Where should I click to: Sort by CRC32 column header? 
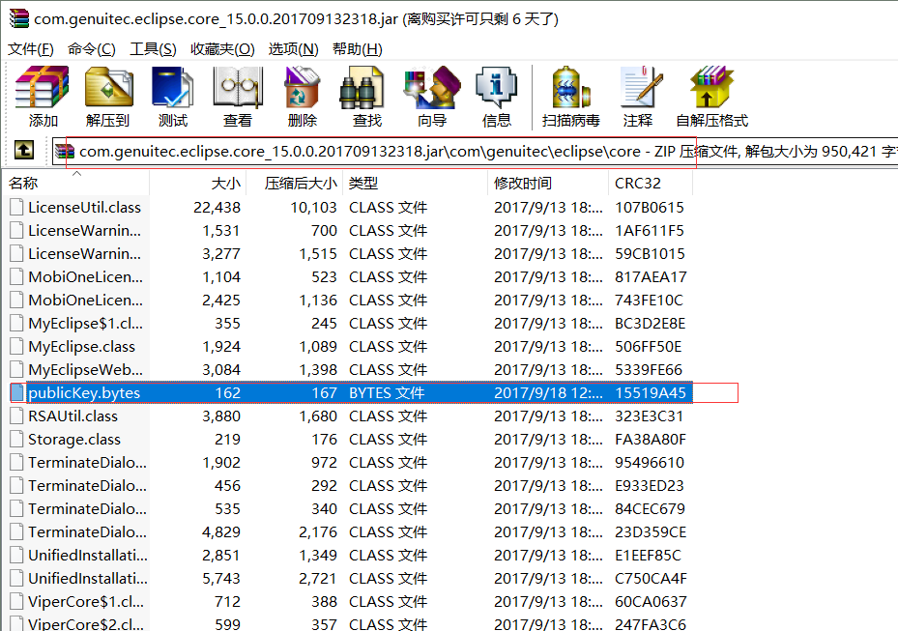pos(651,184)
